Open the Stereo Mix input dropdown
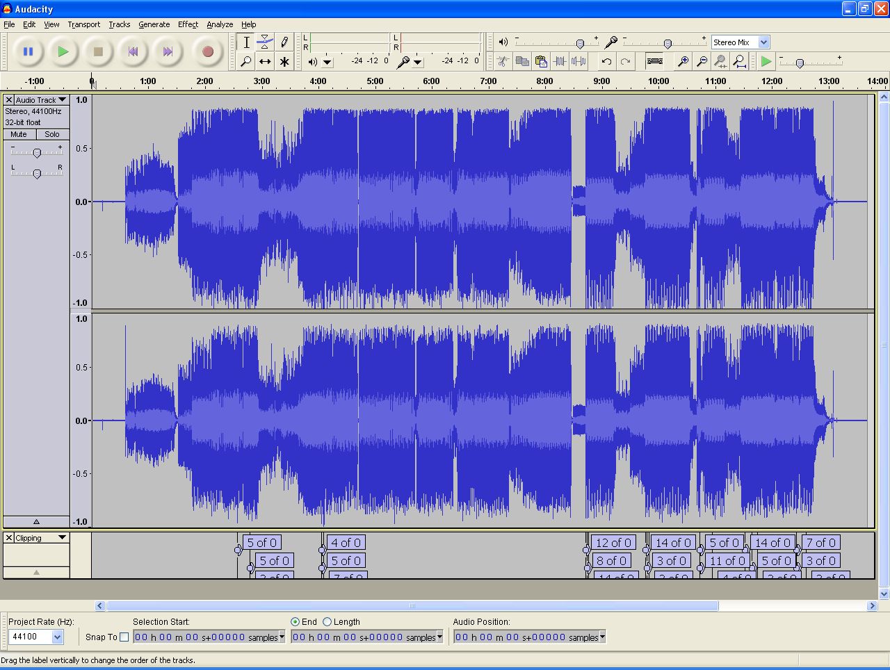Image resolution: width=890 pixels, height=670 pixels. [763, 42]
